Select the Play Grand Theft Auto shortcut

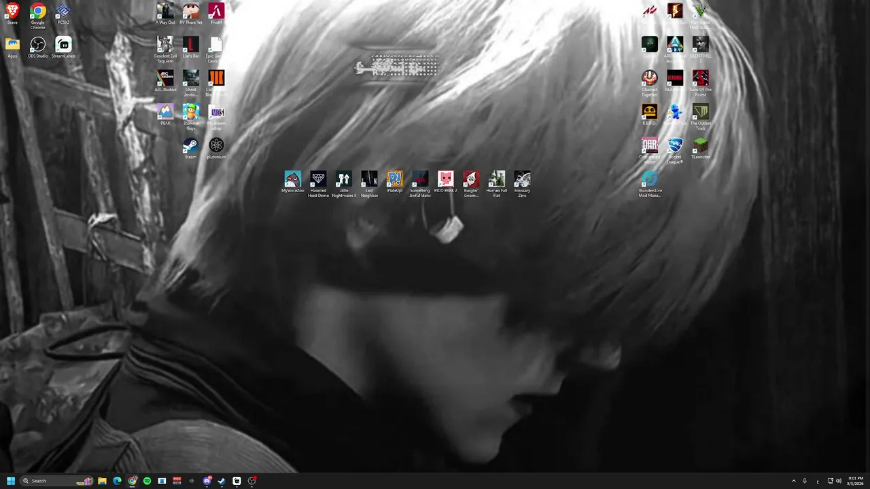point(700,17)
